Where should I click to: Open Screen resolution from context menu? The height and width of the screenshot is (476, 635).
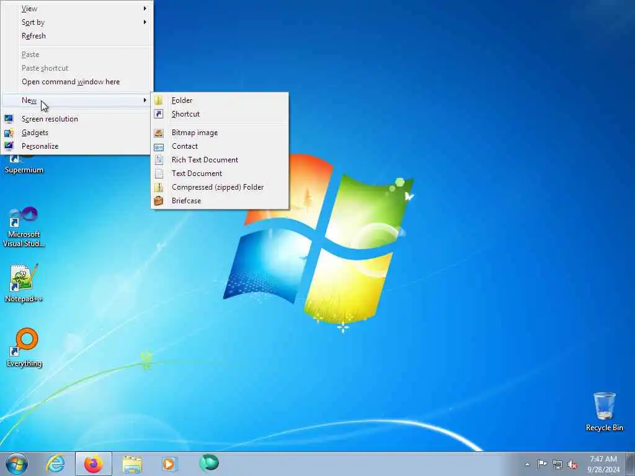[x=77, y=119]
